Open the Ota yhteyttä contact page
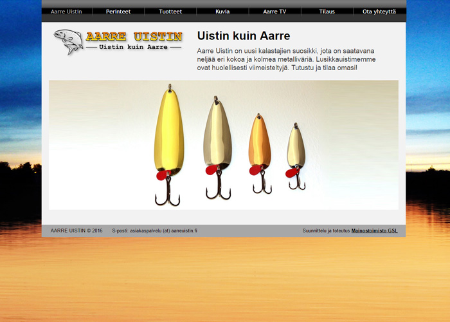This screenshot has height=322, width=450. pyautogui.click(x=379, y=12)
